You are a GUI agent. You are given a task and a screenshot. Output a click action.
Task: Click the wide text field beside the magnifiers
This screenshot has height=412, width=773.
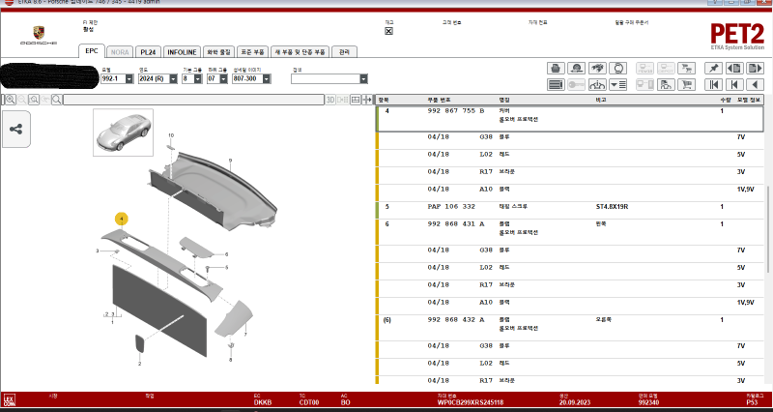click(x=194, y=100)
